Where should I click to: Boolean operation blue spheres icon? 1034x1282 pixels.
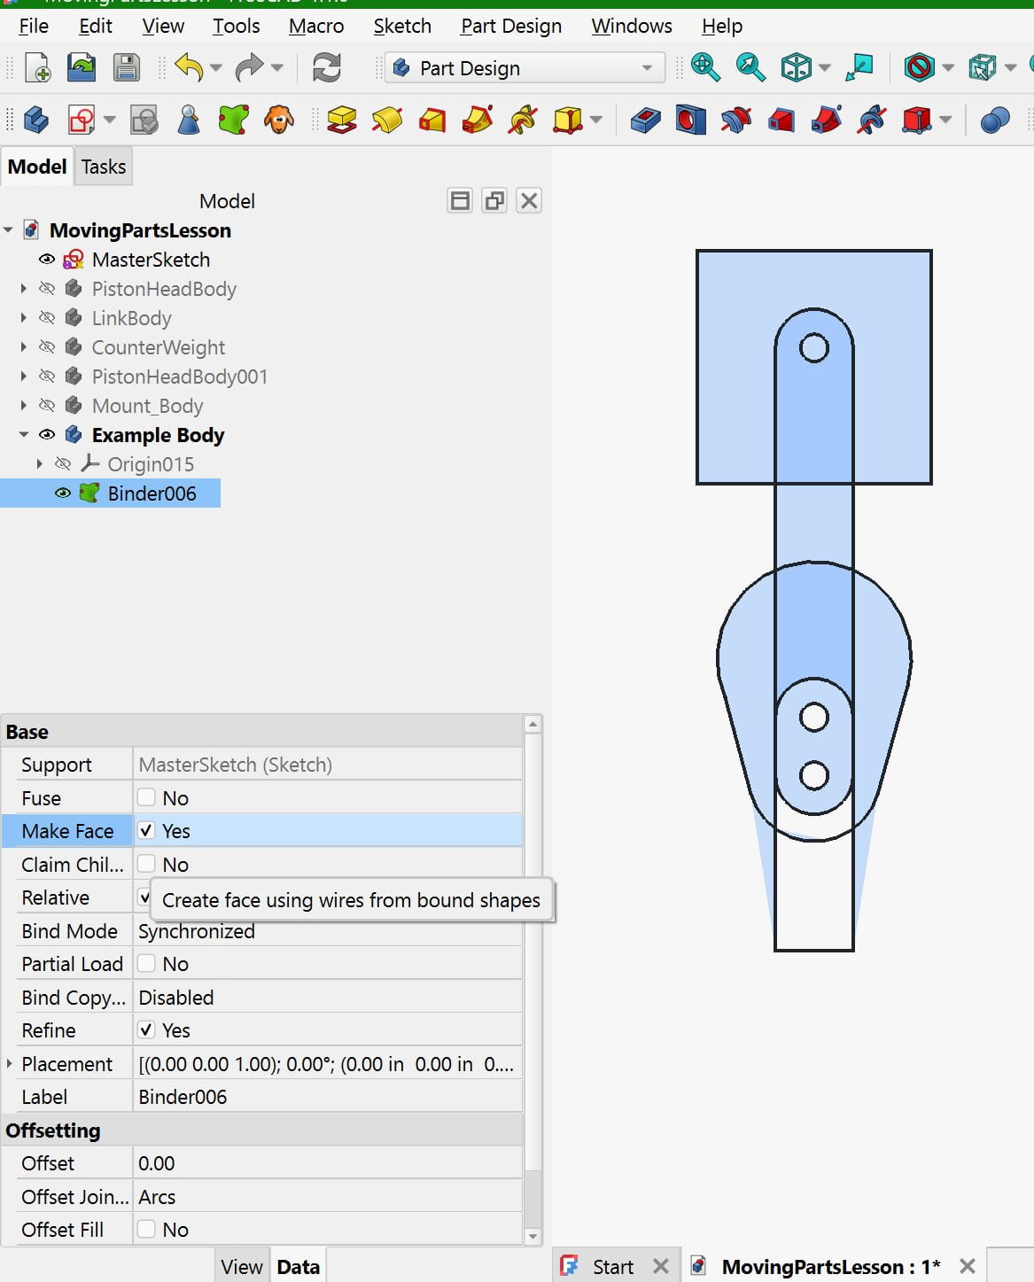pos(995,119)
